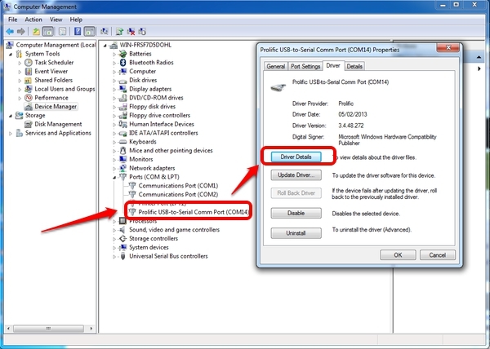Select the Floppy drive controllers row

159,116
